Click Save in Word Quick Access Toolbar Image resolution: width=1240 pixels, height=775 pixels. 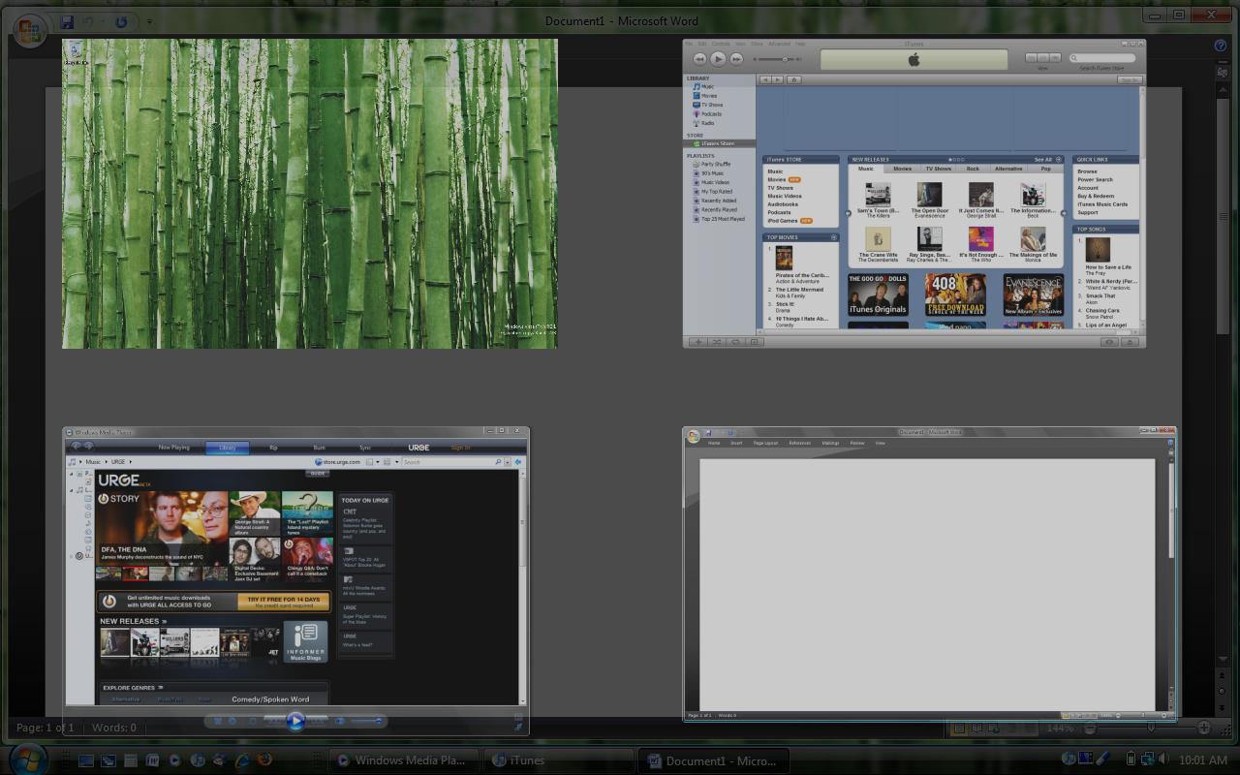point(66,21)
